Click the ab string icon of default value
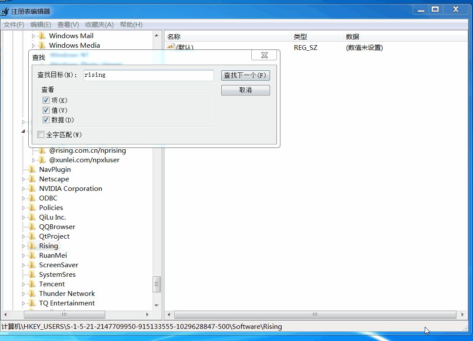Viewport: 473px width, 341px height. coord(171,47)
